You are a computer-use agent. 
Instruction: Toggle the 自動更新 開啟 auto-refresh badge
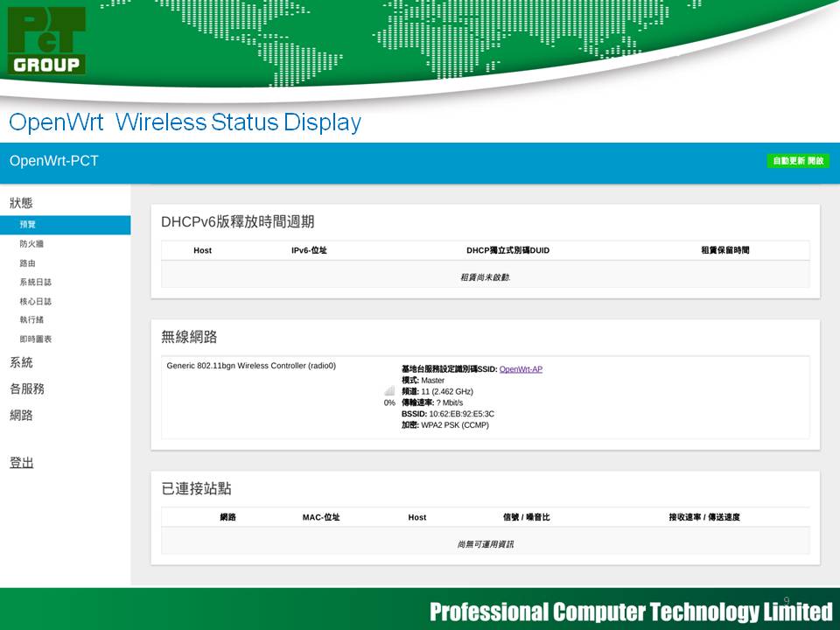coord(797,161)
